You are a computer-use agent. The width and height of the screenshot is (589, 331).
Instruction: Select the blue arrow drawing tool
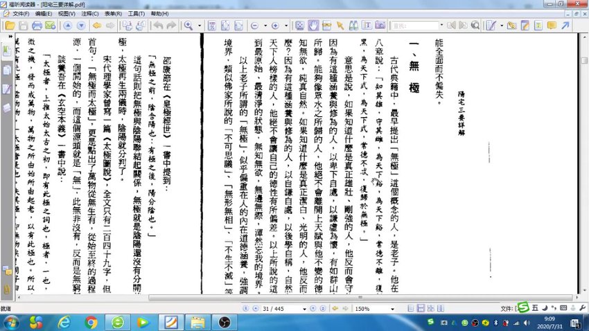click(565, 26)
